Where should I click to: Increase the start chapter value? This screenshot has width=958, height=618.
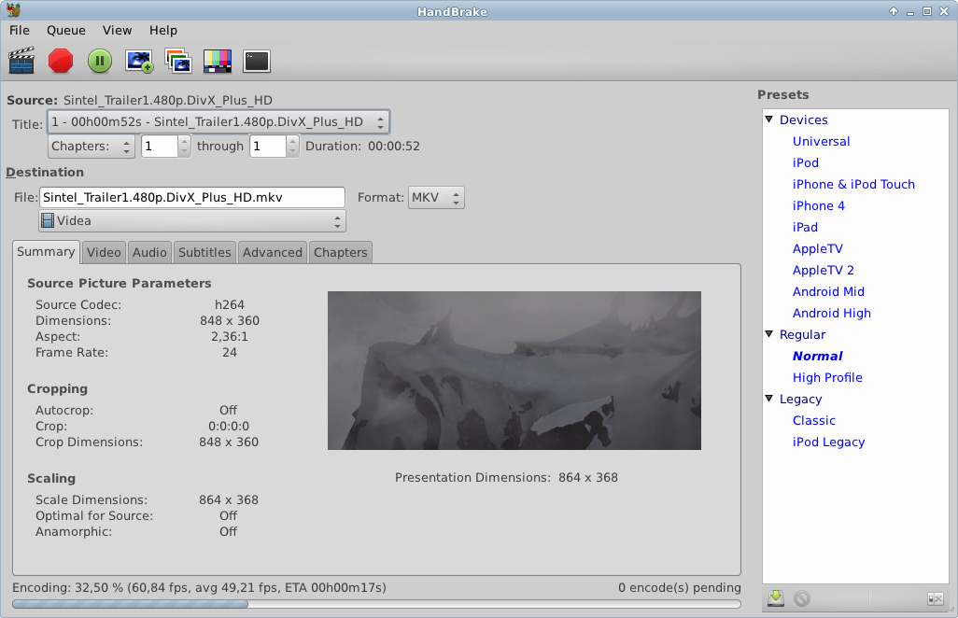pos(185,141)
